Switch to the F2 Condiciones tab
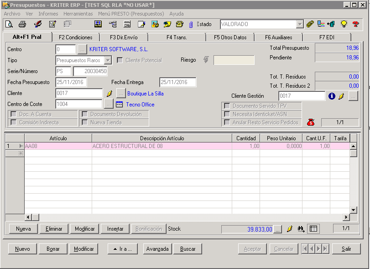Viewport: 370px width, 269px height. click(76, 37)
